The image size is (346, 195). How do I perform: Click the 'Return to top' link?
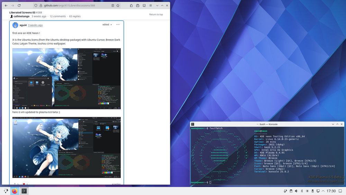[x=156, y=14]
